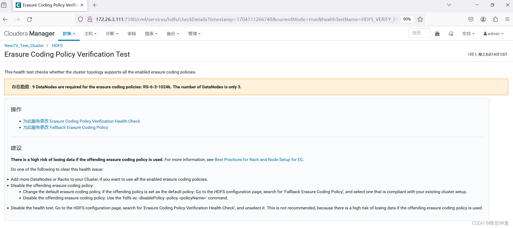Bookmark this page with the star icon

coord(420,19)
